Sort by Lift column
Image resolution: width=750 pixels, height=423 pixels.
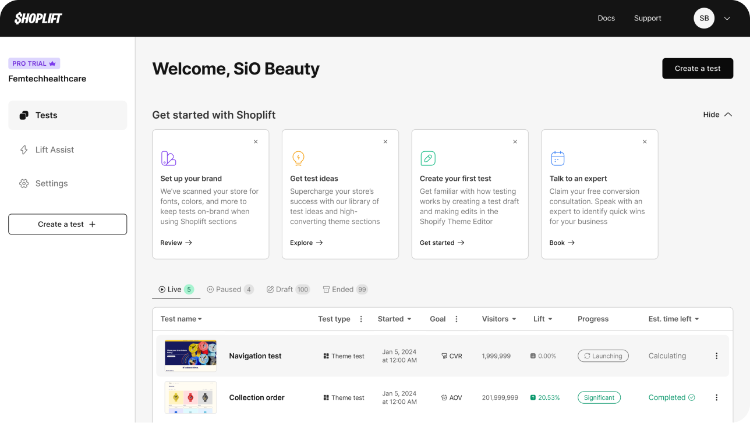pos(543,319)
